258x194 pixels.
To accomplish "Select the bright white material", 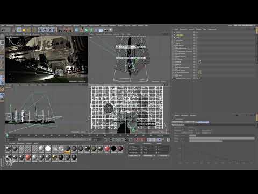I will (48, 149).
